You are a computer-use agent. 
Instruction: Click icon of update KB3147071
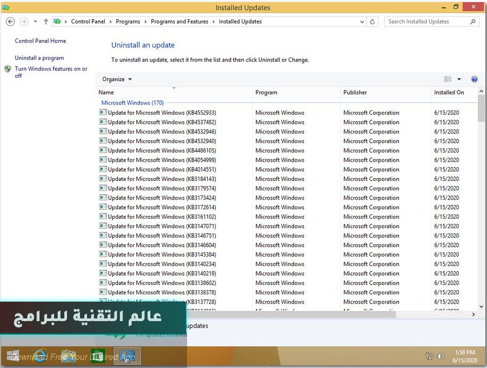click(x=103, y=226)
